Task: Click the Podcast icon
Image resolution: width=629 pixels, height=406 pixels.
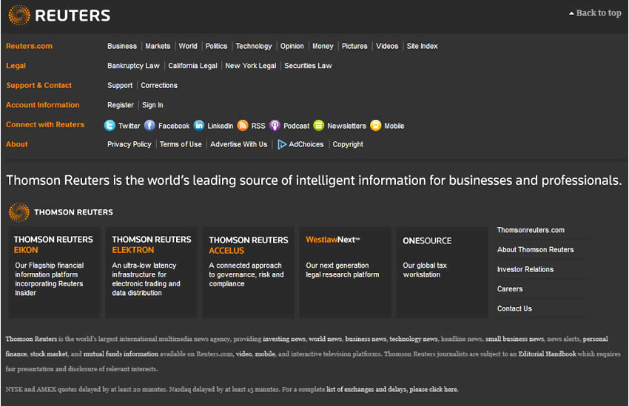Action: [x=275, y=126]
